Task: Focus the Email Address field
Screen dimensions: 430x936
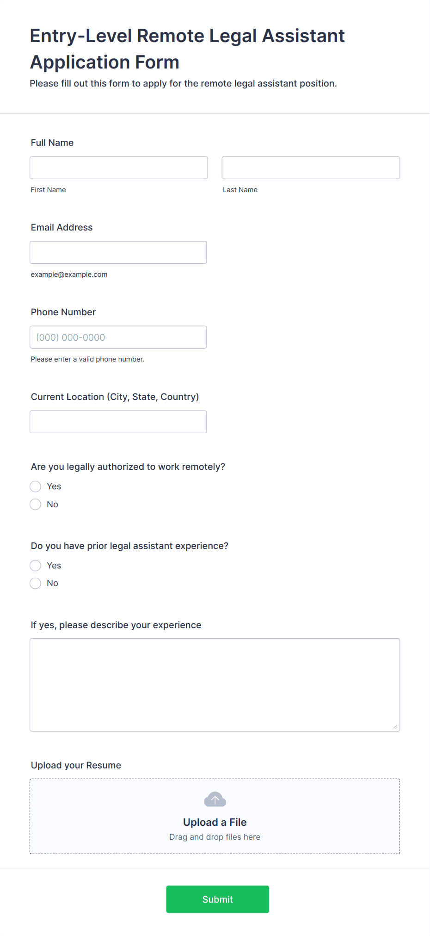Action: (x=118, y=252)
